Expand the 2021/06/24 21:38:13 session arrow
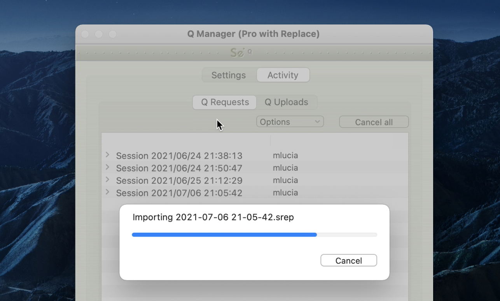The width and height of the screenshot is (500, 301). 107,155
